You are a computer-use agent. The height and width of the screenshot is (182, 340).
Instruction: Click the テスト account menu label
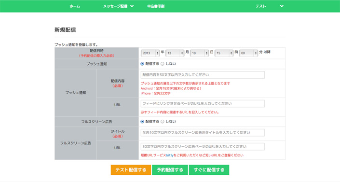pos(260,6)
